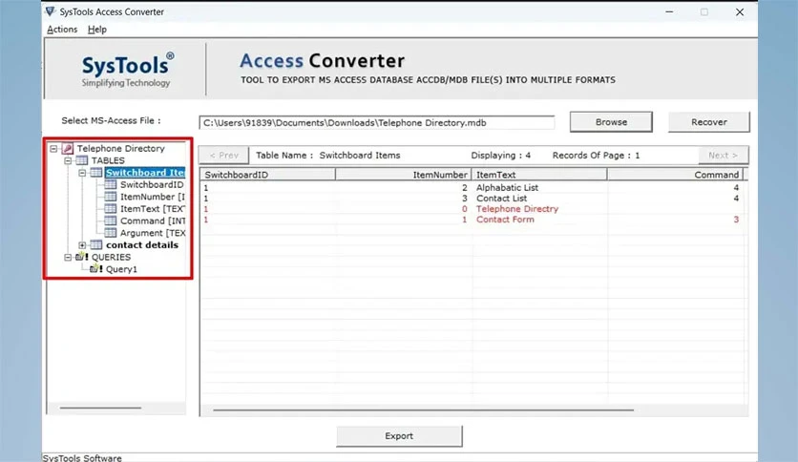Click the SwitchboardID column header
798x462 pixels.
click(x=267, y=175)
